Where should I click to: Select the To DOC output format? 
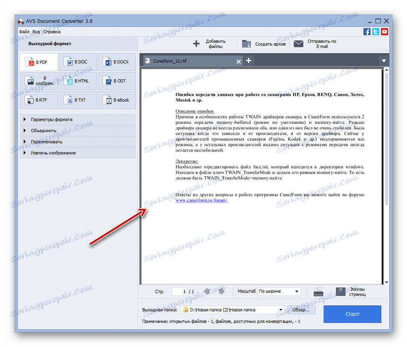click(x=78, y=62)
